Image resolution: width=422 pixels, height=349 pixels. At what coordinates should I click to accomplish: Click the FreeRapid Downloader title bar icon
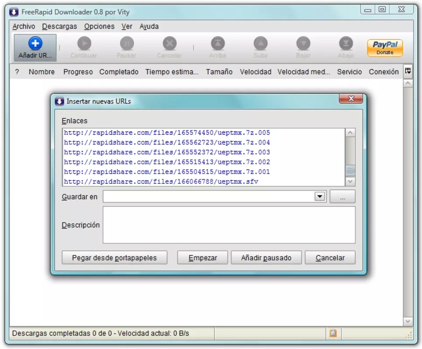[x=14, y=12]
